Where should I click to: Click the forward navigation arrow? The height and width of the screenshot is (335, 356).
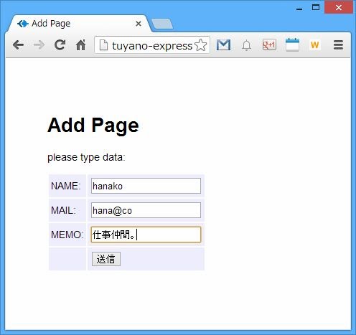pyautogui.click(x=39, y=45)
